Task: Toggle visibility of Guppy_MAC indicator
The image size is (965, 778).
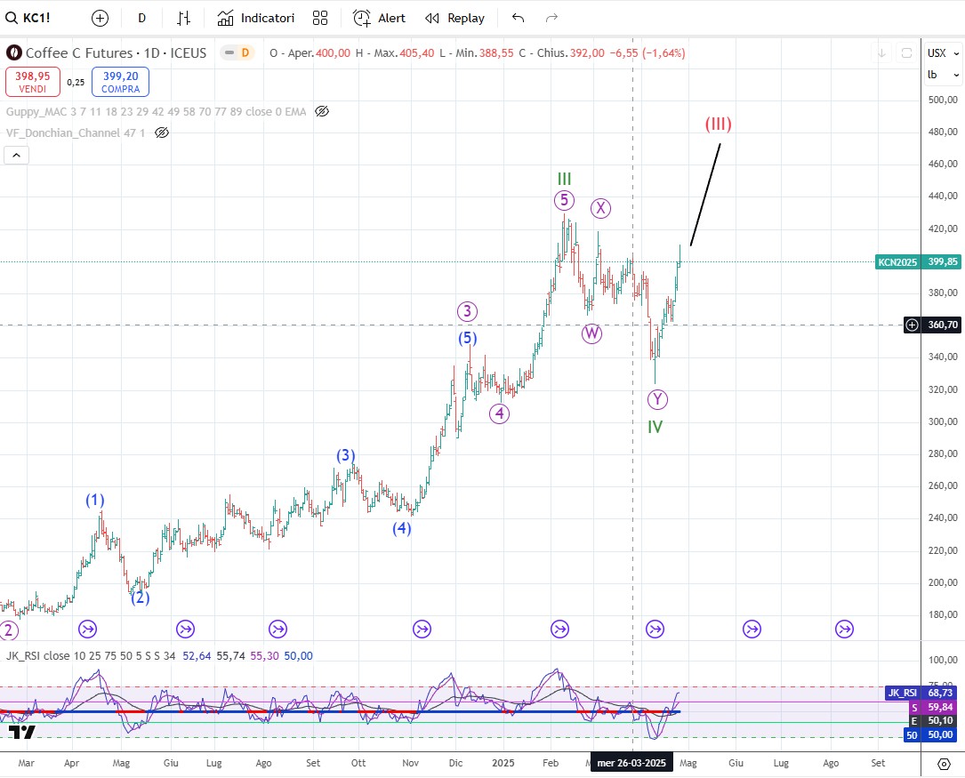Action: (x=322, y=111)
